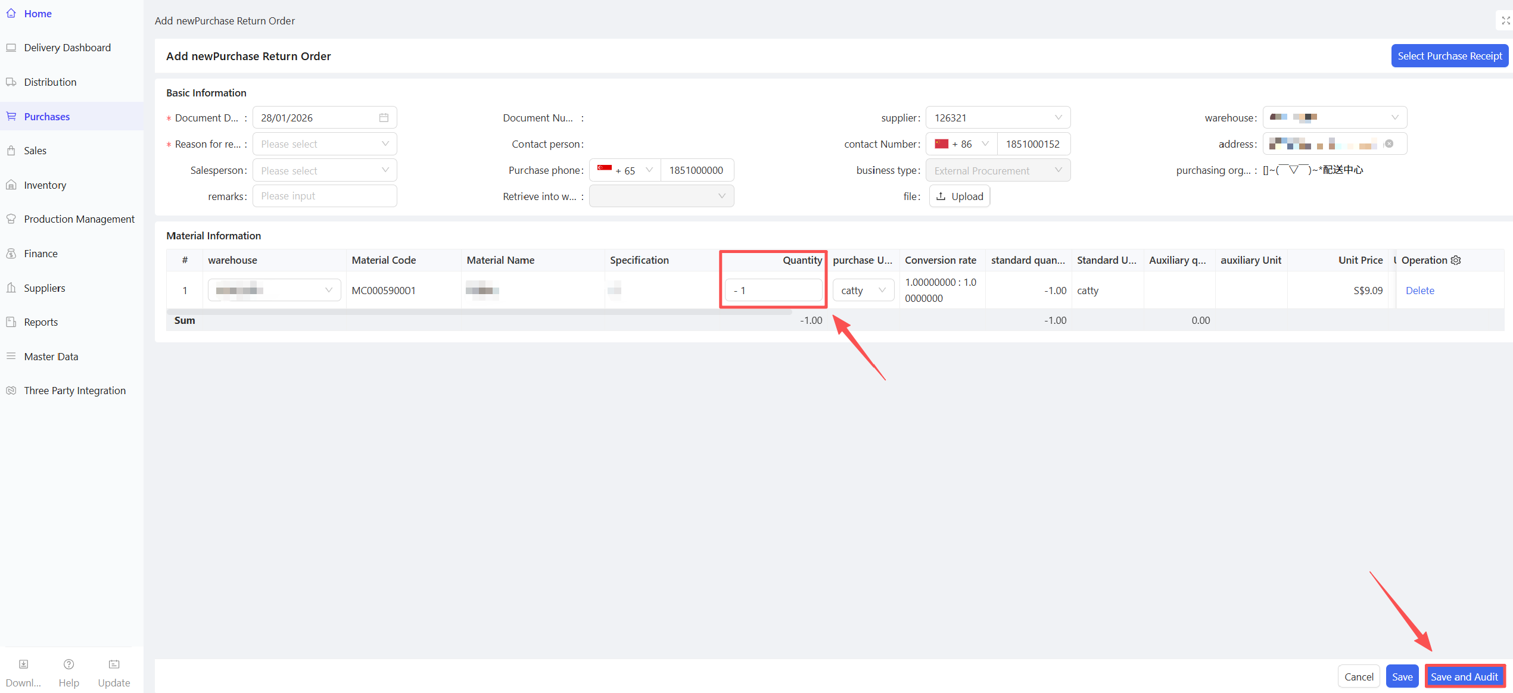Open the Reason for return dropdown
The height and width of the screenshot is (693, 1513).
tap(325, 144)
